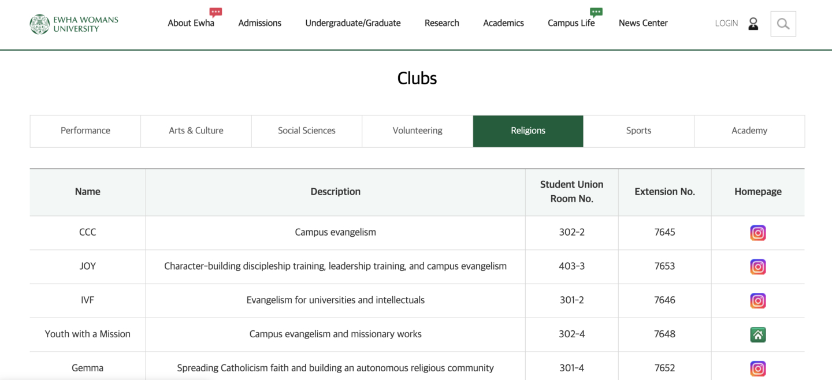Open the Academics menu
The width and height of the screenshot is (832, 380).
[503, 23]
